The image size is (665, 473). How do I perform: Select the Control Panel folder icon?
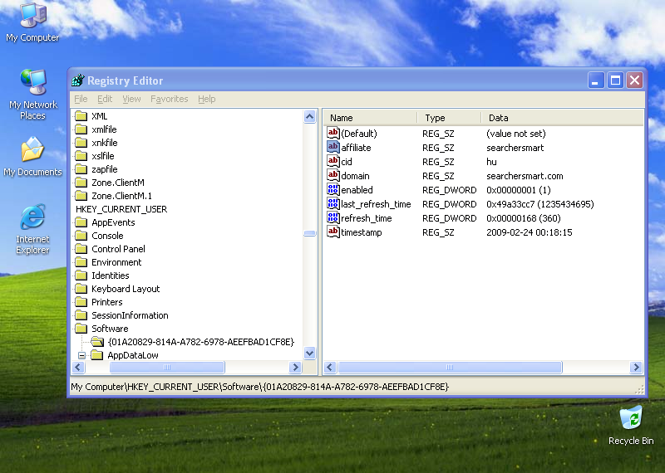pyautogui.click(x=81, y=249)
